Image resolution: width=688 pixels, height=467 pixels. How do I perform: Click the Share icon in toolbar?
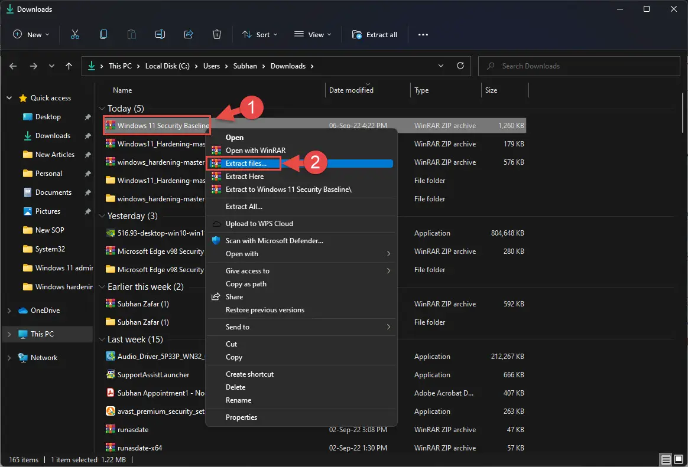click(x=189, y=35)
